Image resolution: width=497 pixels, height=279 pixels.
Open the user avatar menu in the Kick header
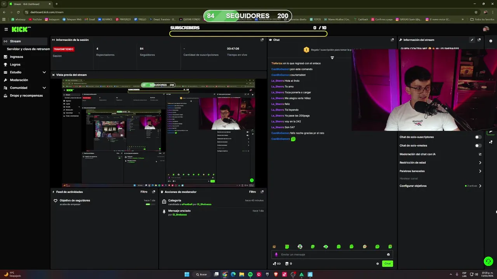(486, 29)
